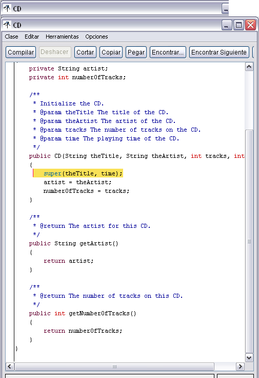Open the Clase menu
Image resolution: width=259 pixels, height=378 pixels.
click(x=11, y=37)
